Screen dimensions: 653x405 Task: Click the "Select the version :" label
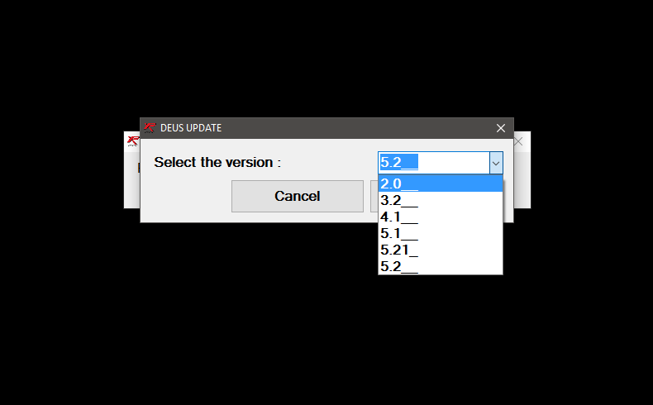(x=217, y=162)
